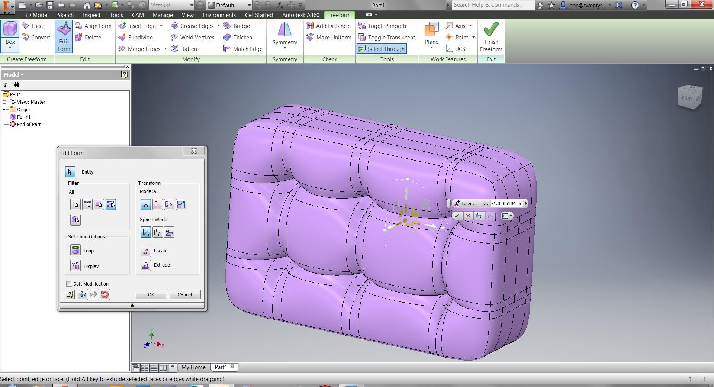Switch to the Manage ribbon tab
The width and height of the screenshot is (714, 387).
pos(163,15)
